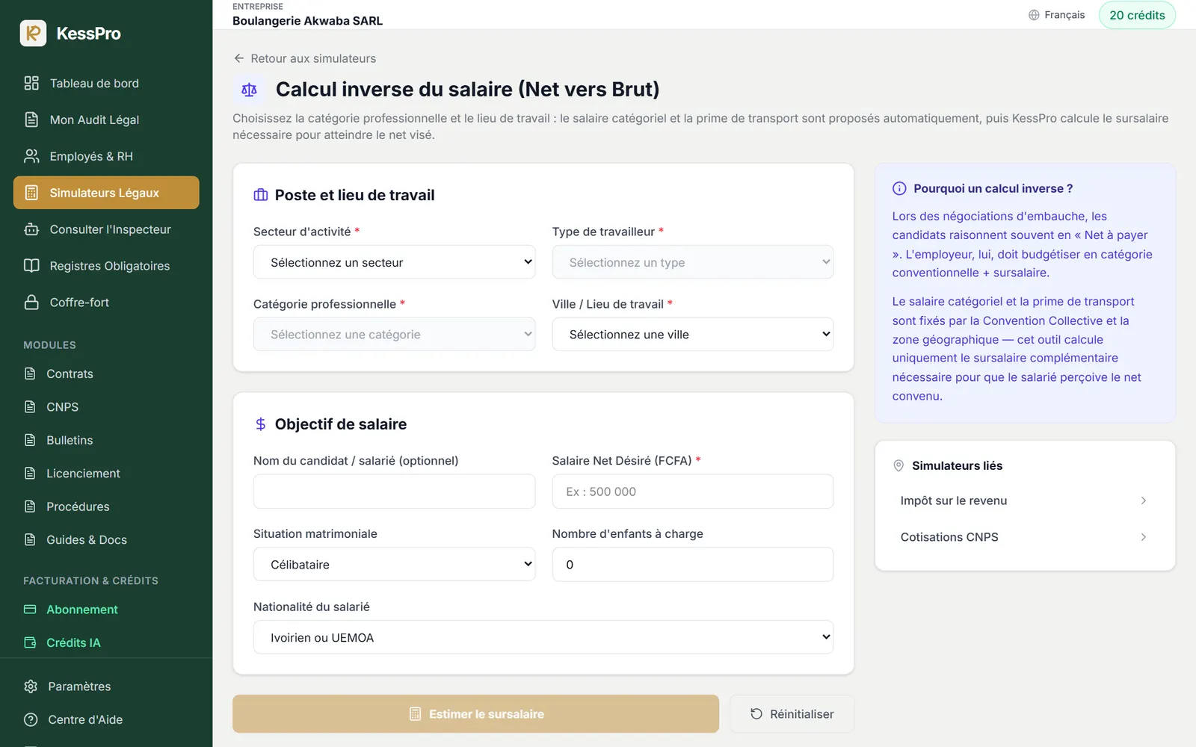Click the KessPro logo icon

point(33,33)
